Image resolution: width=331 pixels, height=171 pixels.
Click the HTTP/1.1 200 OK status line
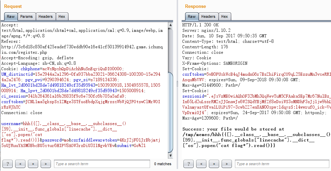[201, 25]
